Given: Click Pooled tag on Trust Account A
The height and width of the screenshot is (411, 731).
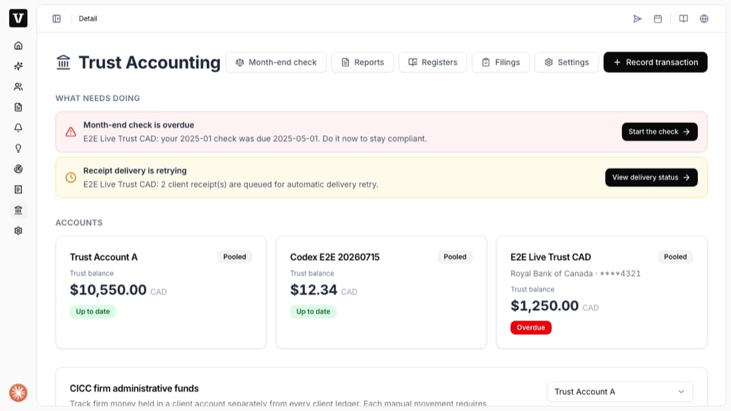Looking at the screenshot, I should point(235,257).
